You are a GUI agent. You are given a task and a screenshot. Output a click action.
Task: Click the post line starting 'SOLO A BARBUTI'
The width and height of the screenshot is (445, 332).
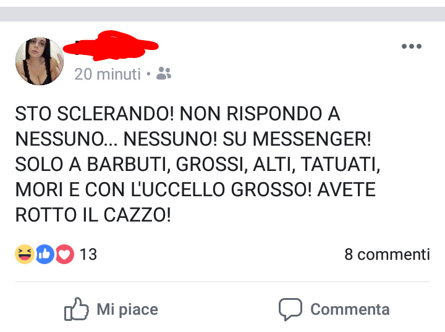coord(198,164)
